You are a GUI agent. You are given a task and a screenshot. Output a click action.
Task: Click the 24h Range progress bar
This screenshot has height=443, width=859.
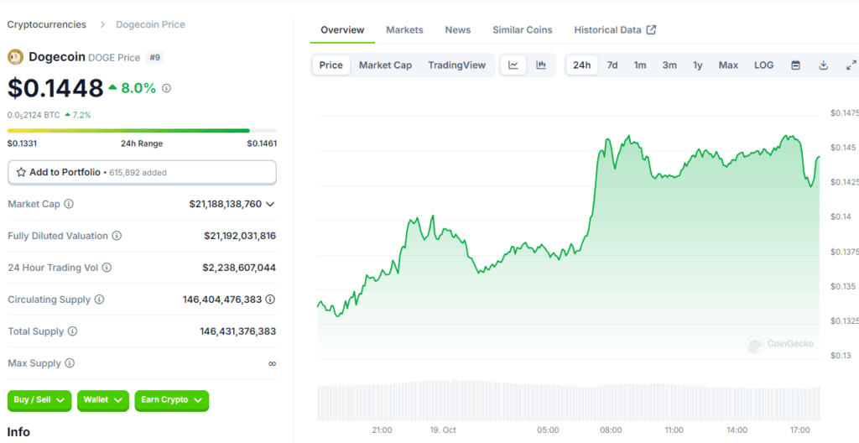point(142,131)
